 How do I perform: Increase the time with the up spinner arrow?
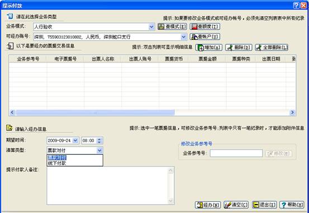point(99,139)
